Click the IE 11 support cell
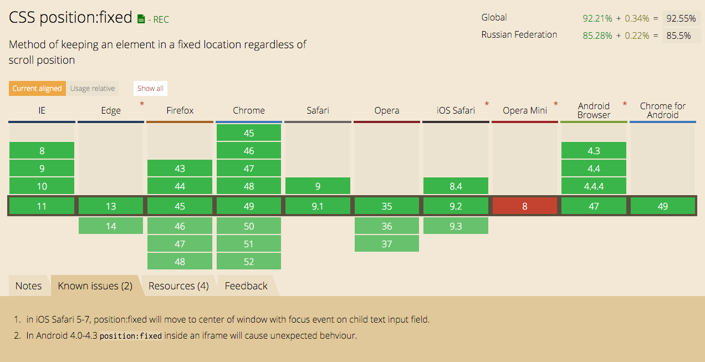The width and height of the screenshot is (705, 362). 42,206
